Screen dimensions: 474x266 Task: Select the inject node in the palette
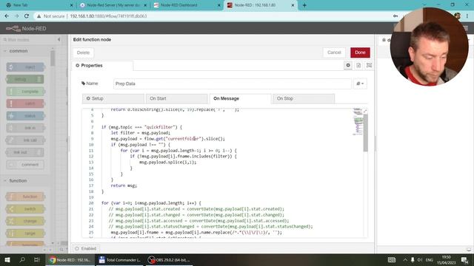tap(25, 67)
